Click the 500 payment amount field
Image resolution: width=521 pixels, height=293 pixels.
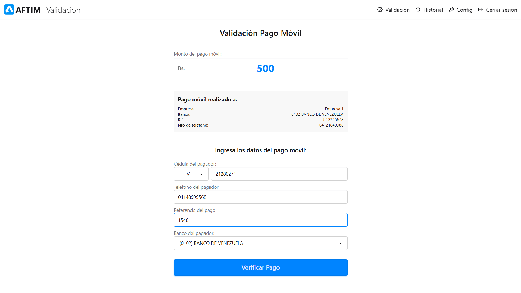[265, 68]
